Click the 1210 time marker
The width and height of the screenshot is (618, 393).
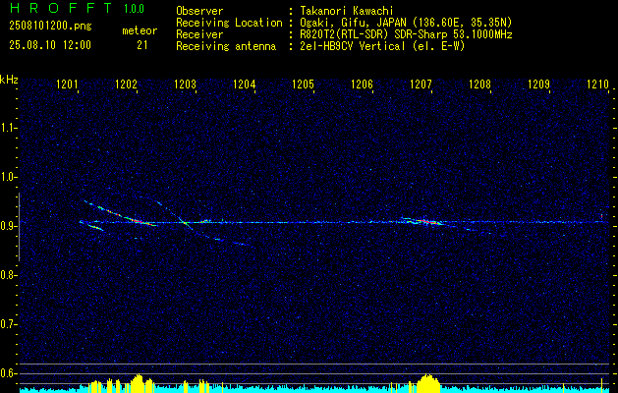tap(598, 84)
